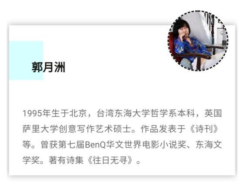This screenshot has height=182, width=243.
Task: Click the phrase 东海文学奖 in the last lines
Action: point(209,145)
